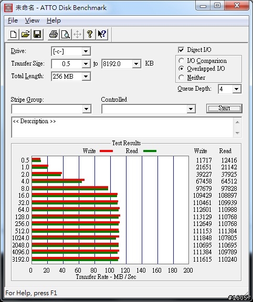The height and width of the screenshot is (302, 253).
Task: Toggle the Direct I/O checkbox
Action: [181, 50]
